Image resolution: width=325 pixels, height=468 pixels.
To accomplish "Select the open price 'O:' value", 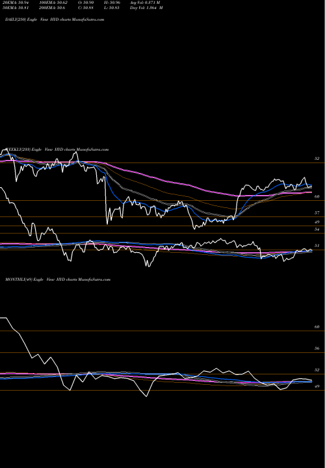I will [x=86, y=3].
